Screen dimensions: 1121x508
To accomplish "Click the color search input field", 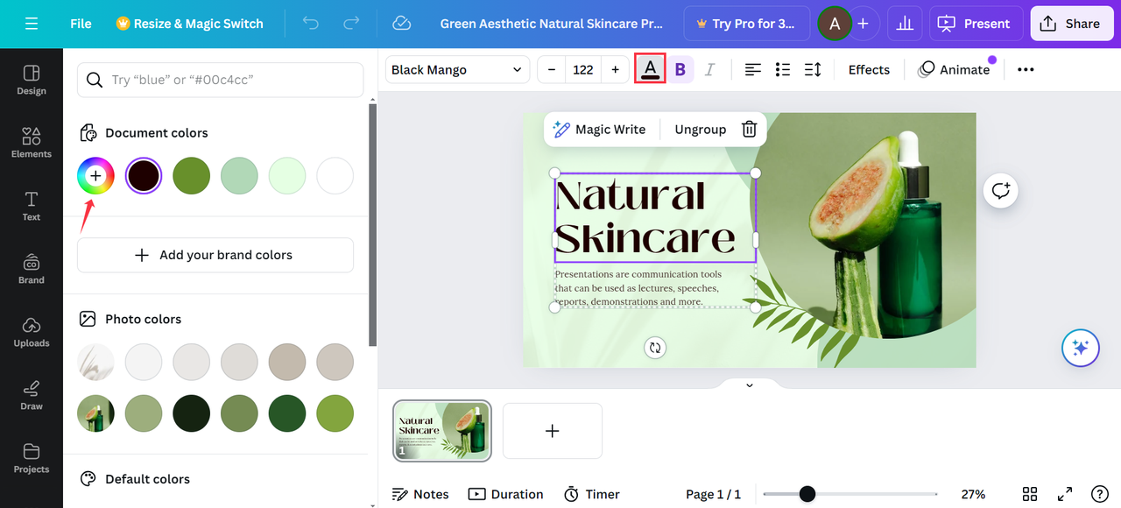I will click(221, 80).
